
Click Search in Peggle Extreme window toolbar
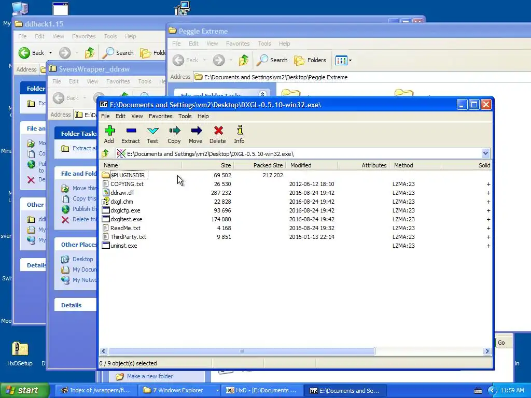pyautogui.click(x=272, y=60)
